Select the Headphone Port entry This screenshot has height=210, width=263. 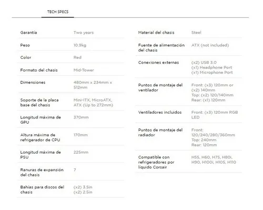point(211,67)
